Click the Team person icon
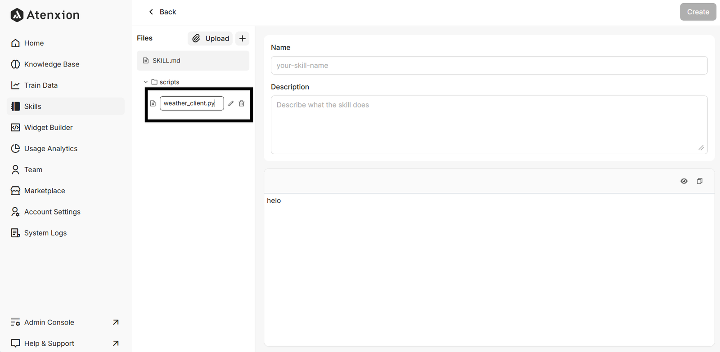Image resolution: width=720 pixels, height=352 pixels. 15,170
